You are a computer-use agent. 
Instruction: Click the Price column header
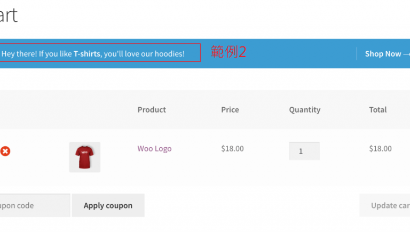[230, 110]
